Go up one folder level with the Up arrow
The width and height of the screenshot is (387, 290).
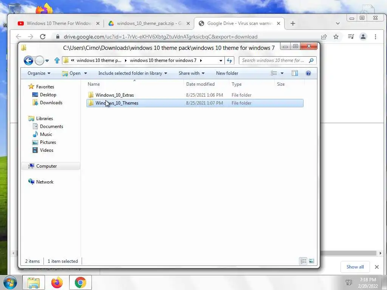(x=57, y=60)
